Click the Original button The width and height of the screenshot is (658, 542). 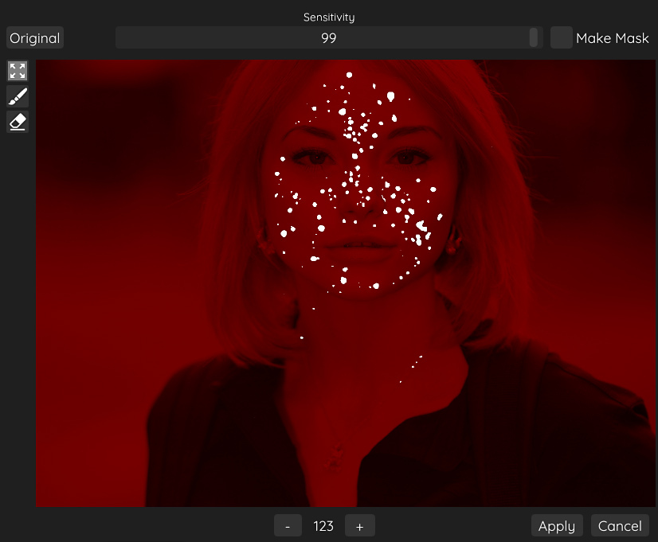coord(35,38)
